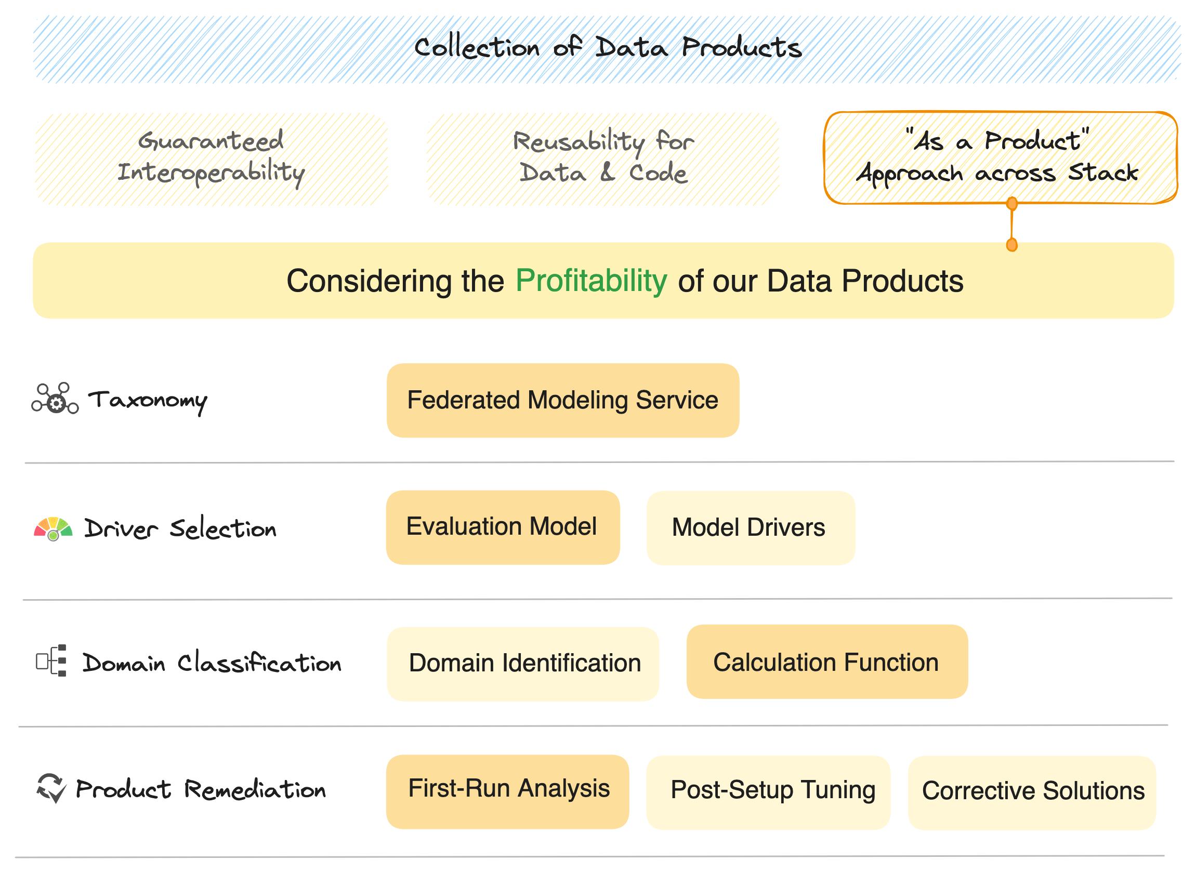1196x873 pixels.
Task: Select the Federated Modeling Service box
Action: 563,401
